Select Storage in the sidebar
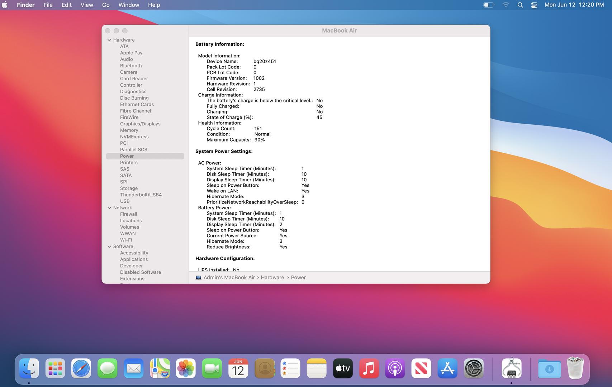Image resolution: width=612 pixels, height=387 pixels. [129, 188]
